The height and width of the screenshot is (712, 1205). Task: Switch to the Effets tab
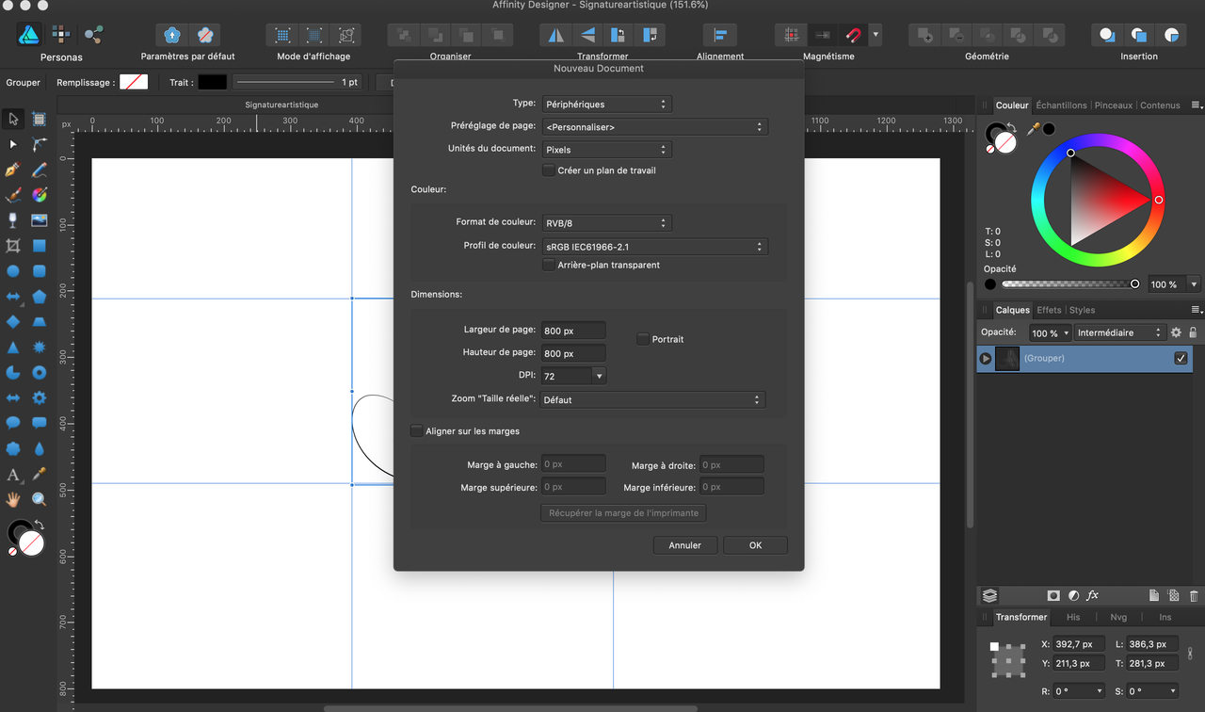tap(1049, 310)
